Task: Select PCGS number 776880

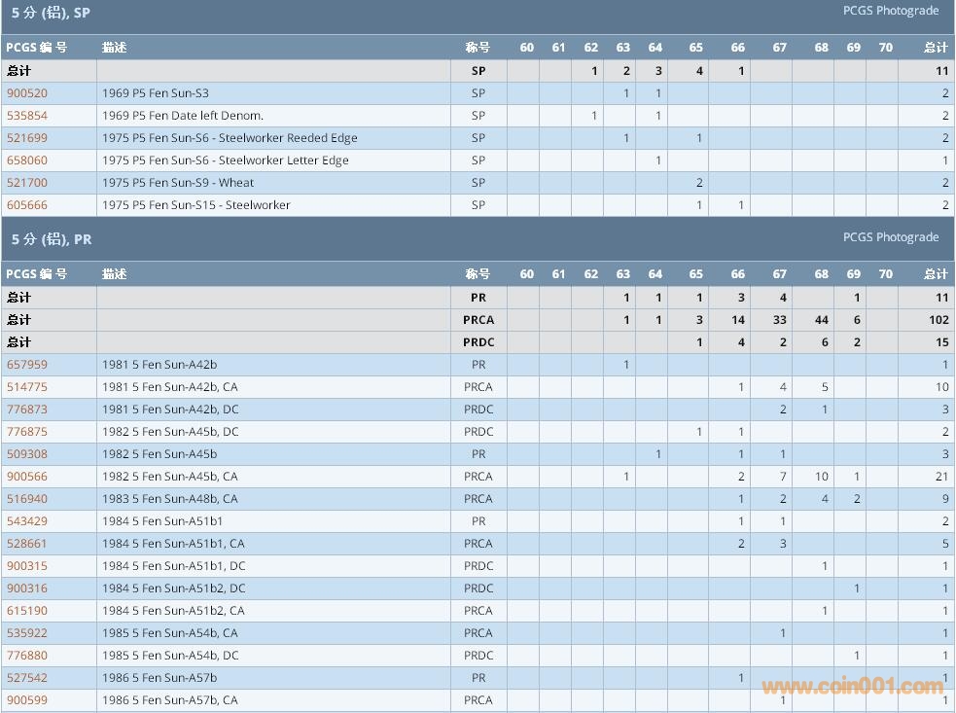Action: pyautogui.click(x=27, y=656)
